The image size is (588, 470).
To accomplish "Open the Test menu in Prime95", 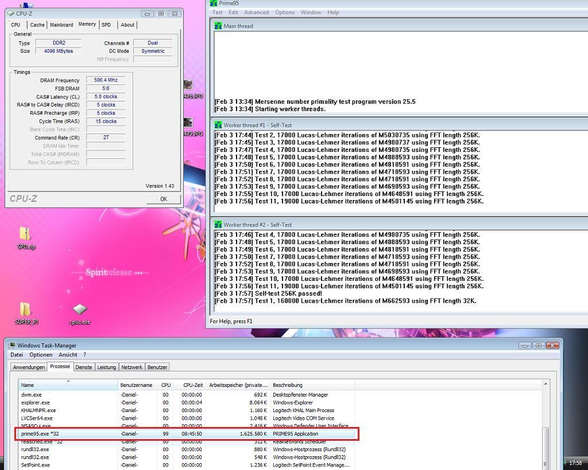I will pyautogui.click(x=217, y=13).
